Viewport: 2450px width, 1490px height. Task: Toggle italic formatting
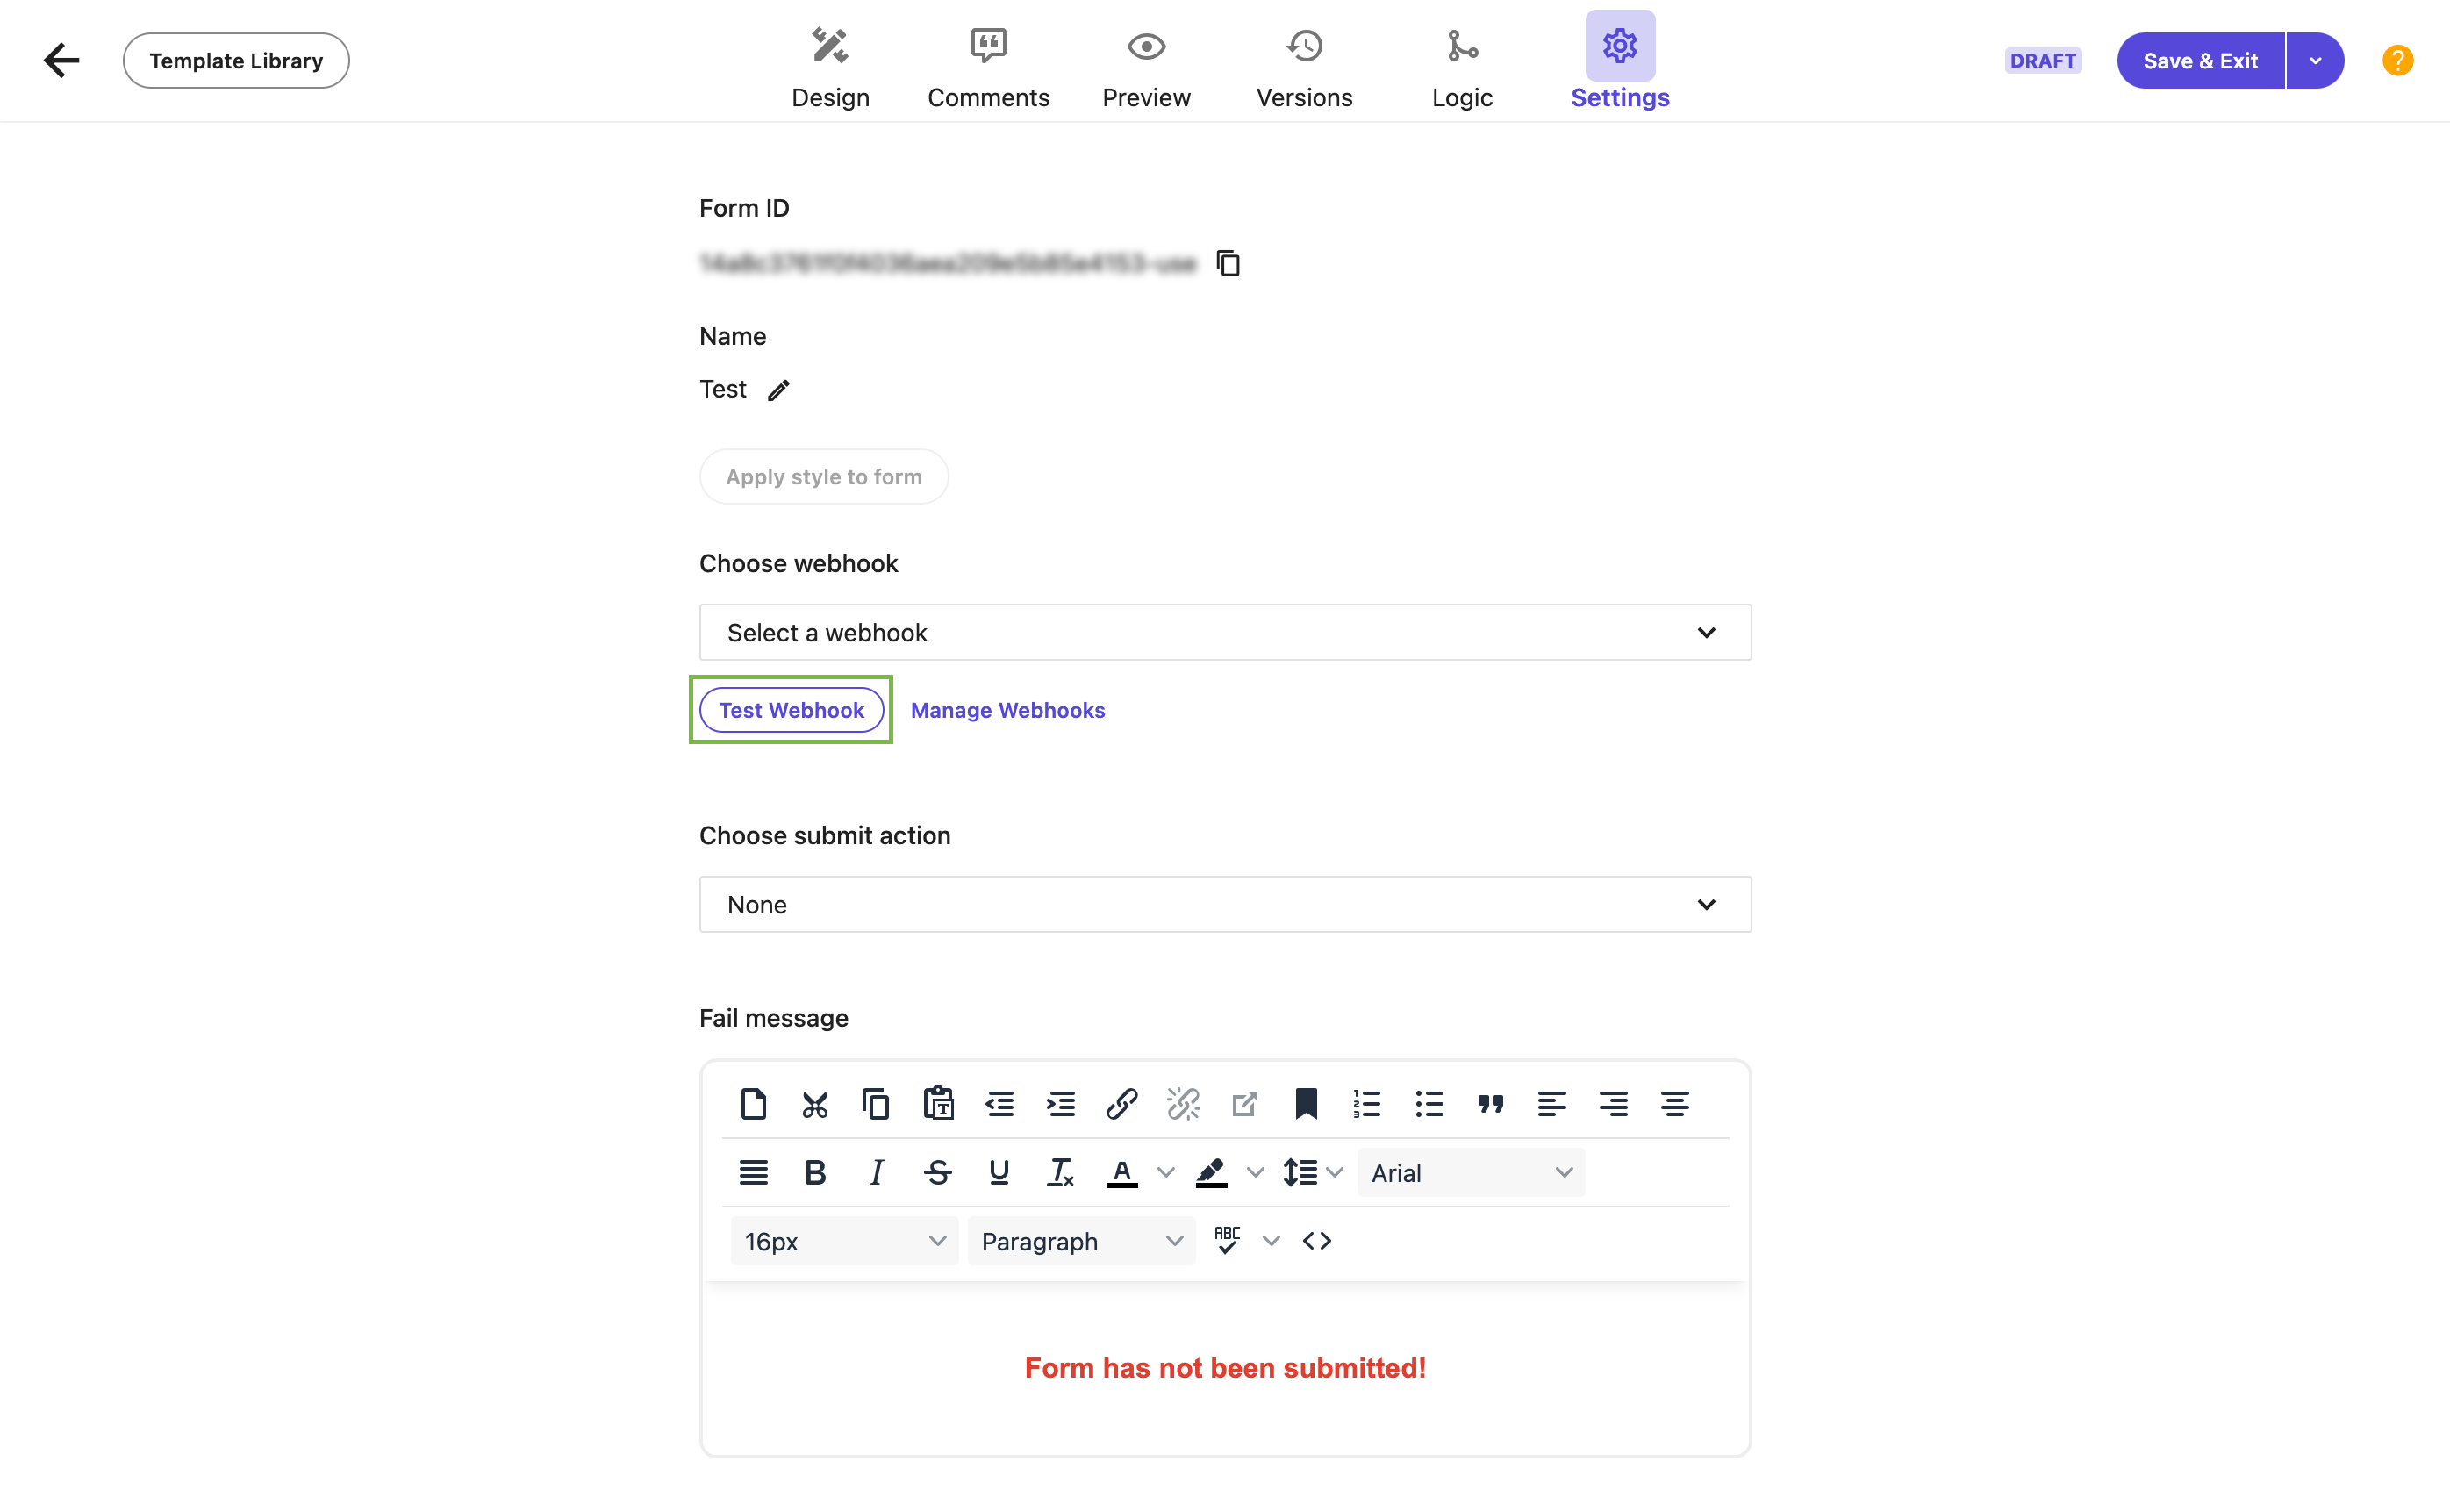(x=876, y=1172)
